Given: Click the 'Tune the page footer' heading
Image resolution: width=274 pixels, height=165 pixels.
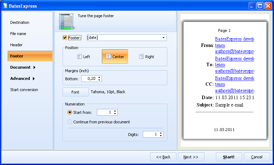Looking at the screenshot, I should coord(96,16).
